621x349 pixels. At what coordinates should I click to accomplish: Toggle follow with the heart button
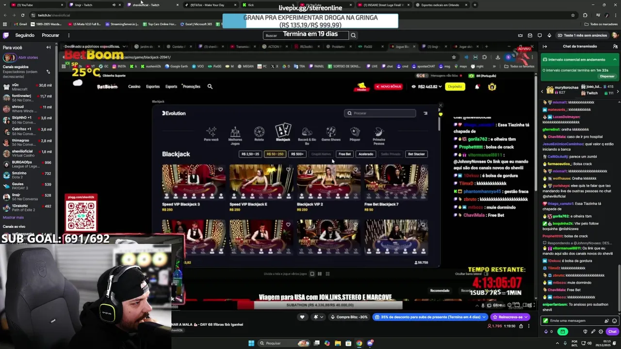coord(302,317)
